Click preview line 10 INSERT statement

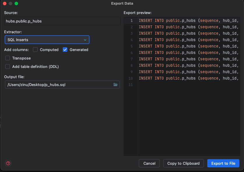pyautogui.click(x=189, y=78)
